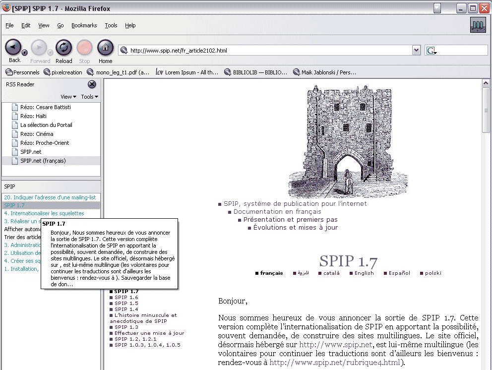Go to the Home page icon
The width and height of the screenshot is (492, 370).
pos(105,48)
